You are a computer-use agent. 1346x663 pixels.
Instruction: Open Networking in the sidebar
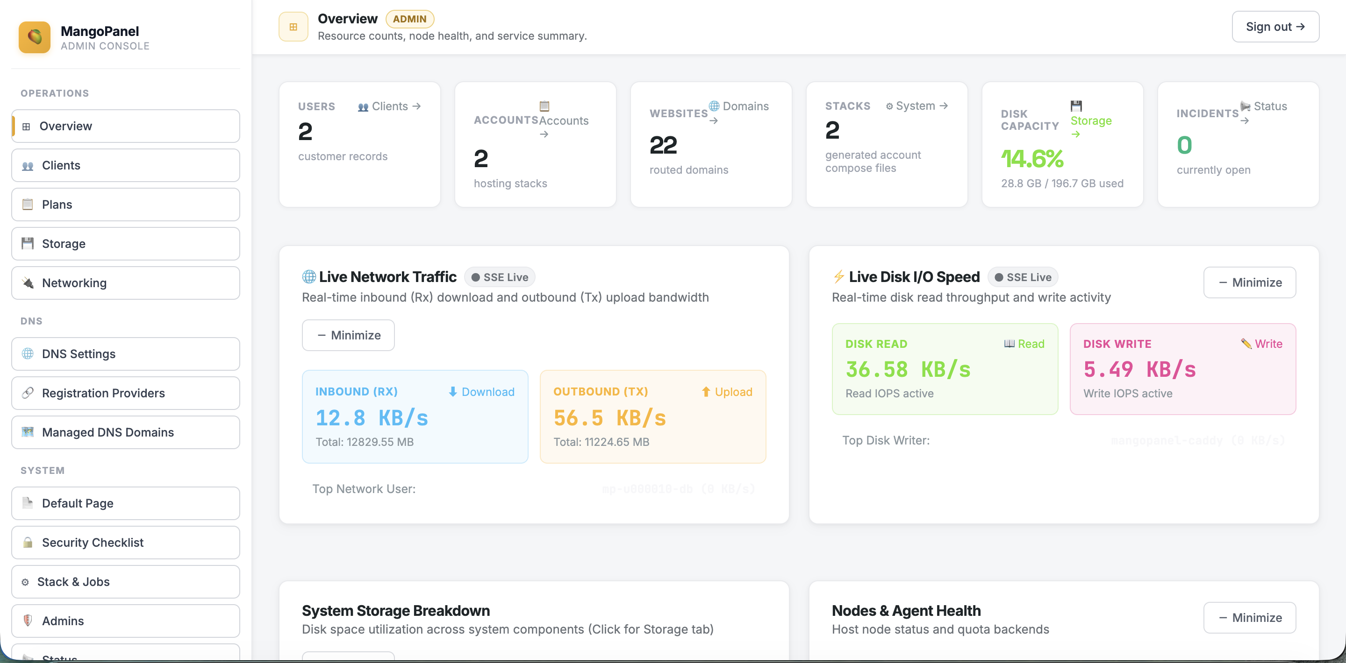(125, 283)
